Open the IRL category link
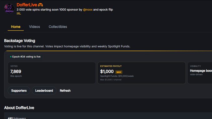 19,13
